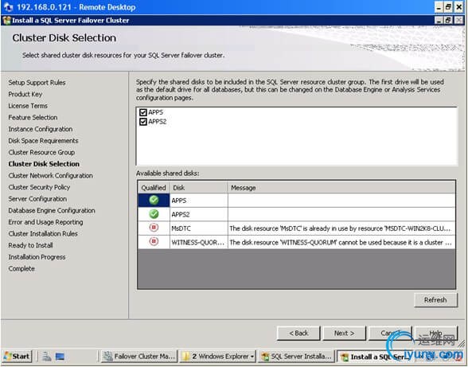468x367 pixels.
Task: Toggle the APPS2 disk checkbox
Action: tap(143, 122)
